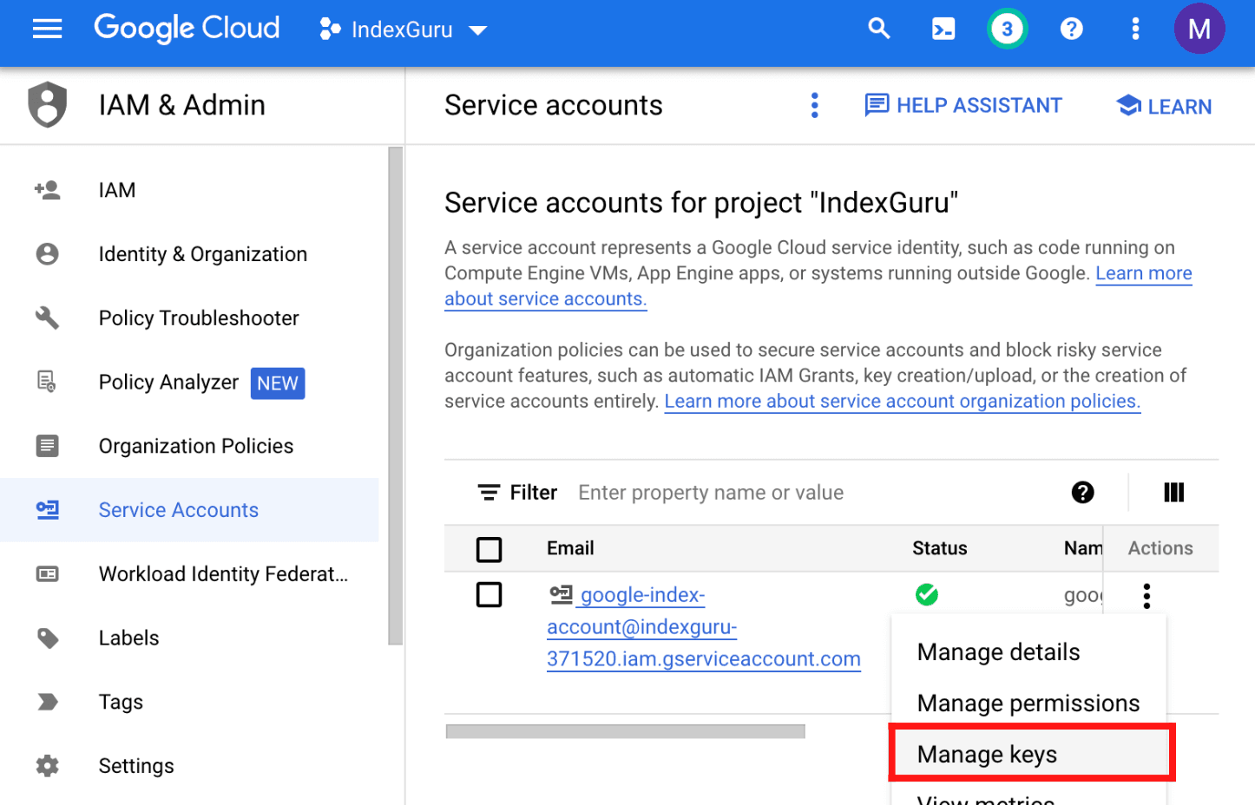The image size is (1255, 805).
Task: Open the Learn panel
Action: 1164,107
